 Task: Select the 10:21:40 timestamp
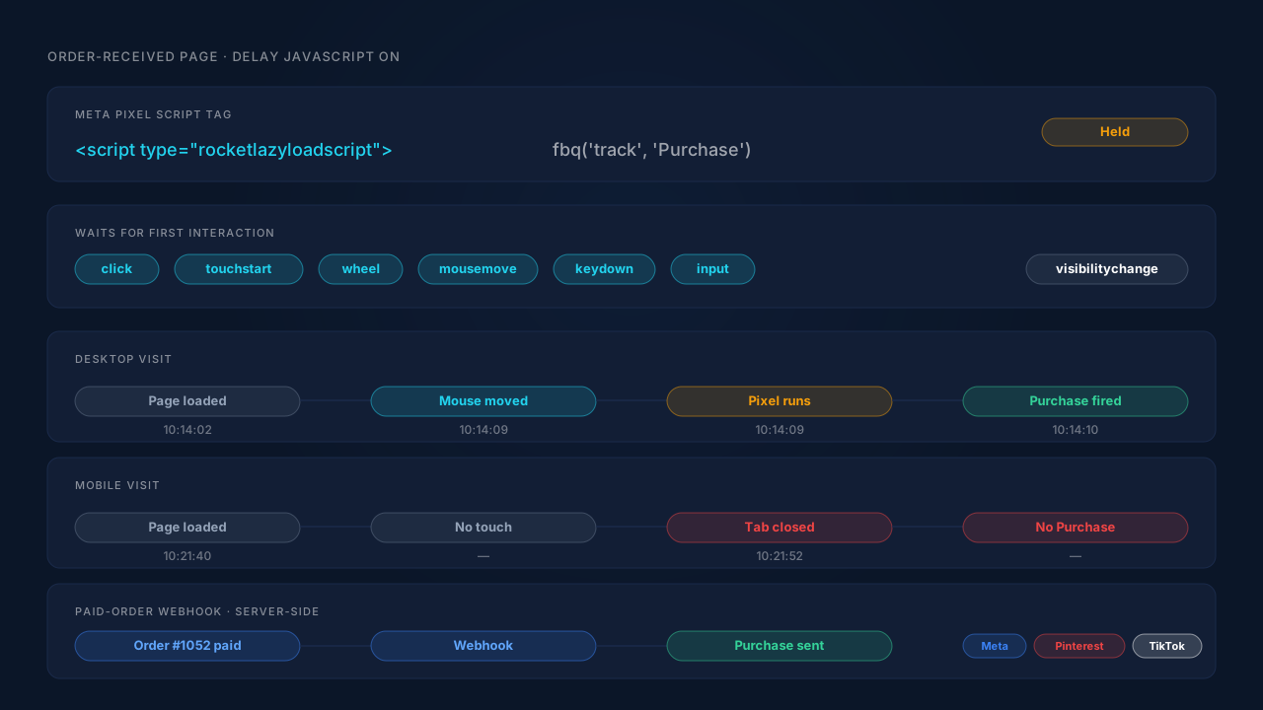coord(187,556)
